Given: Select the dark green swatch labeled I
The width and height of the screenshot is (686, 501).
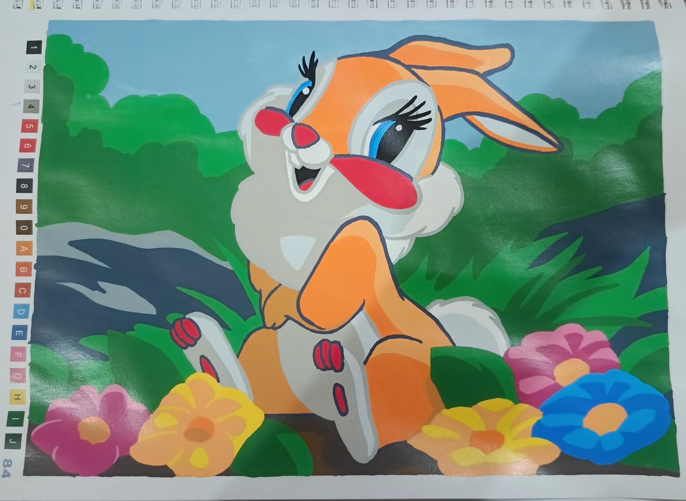Looking at the screenshot, I should (x=15, y=419).
